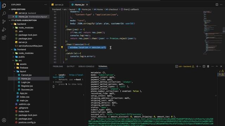This screenshot has height=126, width=225.
Task: Open index.html file
Action: [24, 111]
